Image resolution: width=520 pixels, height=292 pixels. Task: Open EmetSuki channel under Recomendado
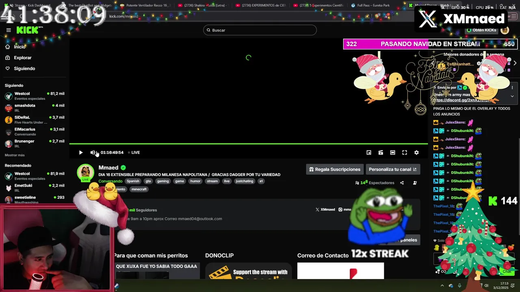35,188
